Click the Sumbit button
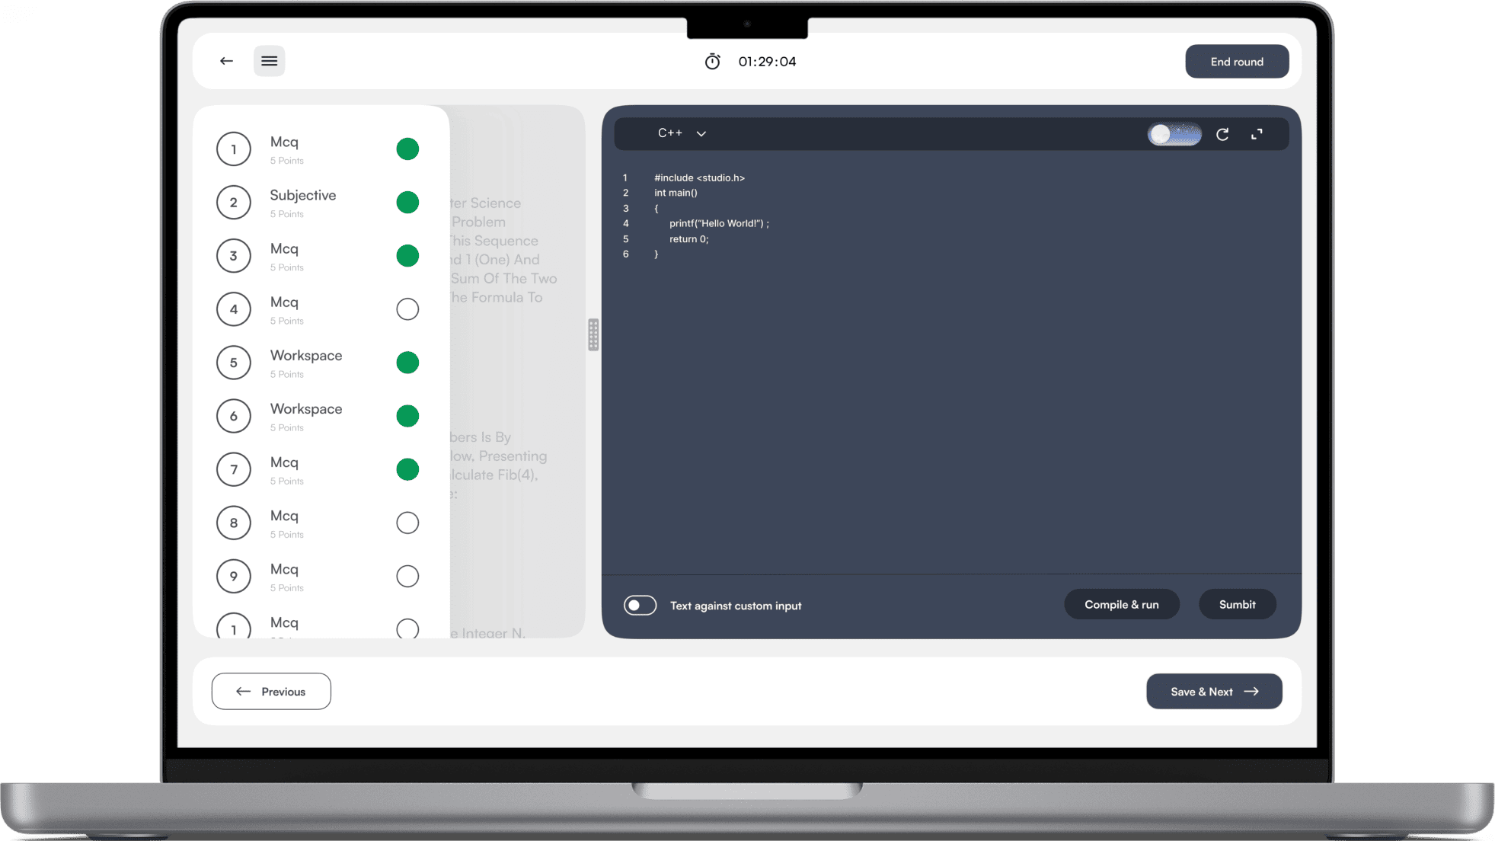The width and height of the screenshot is (1495, 841). coord(1238,604)
